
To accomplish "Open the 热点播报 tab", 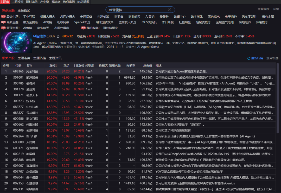I will pos(83,2).
